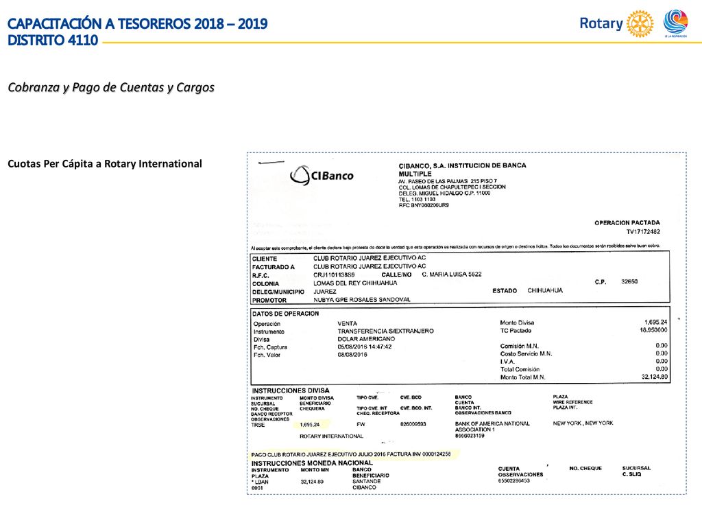Click the OPERACION PACTADA label
This screenshot has width=702, height=527.
pyautogui.click(x=627, y=223)
